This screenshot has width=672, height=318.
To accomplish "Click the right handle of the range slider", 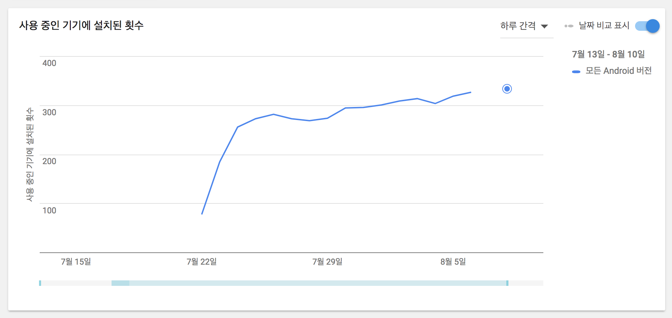I will pos(507,283).
